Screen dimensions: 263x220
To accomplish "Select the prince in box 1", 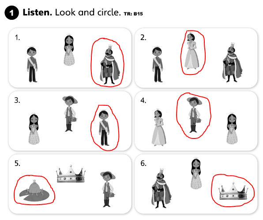I will (32, 64).
